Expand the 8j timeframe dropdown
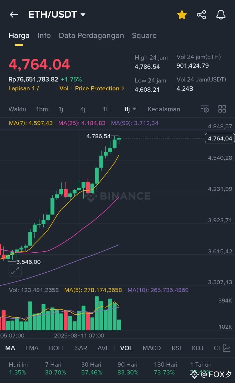The image size is (235, 383). (130, 109)
